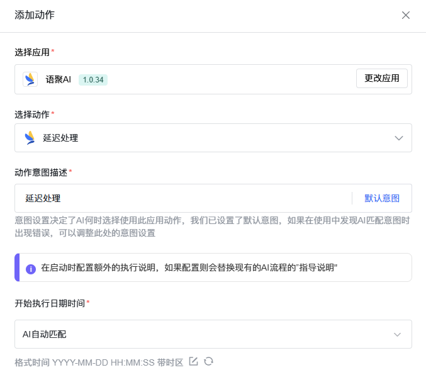
Task: Click the edit icon next to 格式时间 hint
Action: tap(193, 361)
